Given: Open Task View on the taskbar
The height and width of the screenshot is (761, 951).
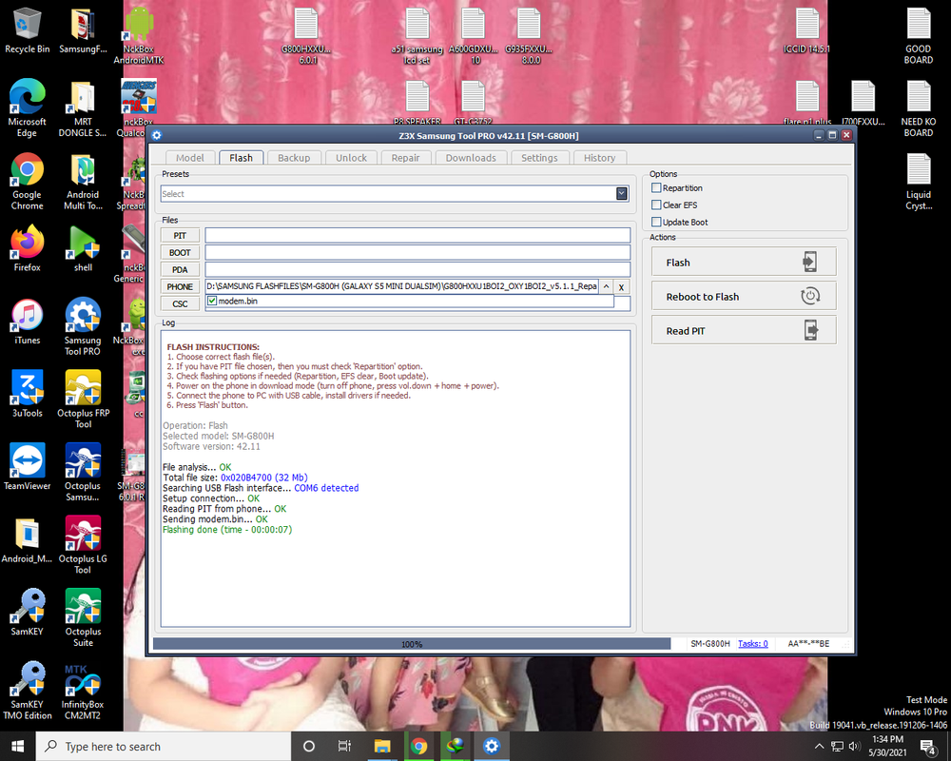Looking at the screenshot, I should (344, 747).
